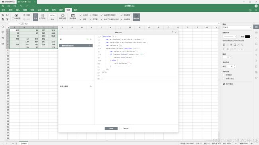This screenshot has height=145, width=259.
Task: Open the Freeze Panes button
Action: pyautogui.click(x=73, y=17)
